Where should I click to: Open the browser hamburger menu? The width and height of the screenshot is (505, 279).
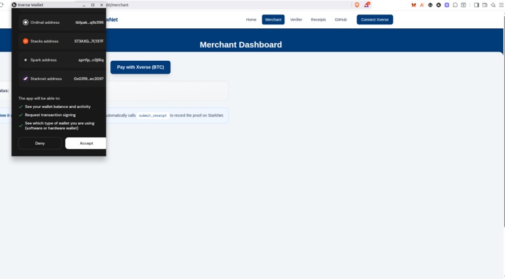point(501,5)
